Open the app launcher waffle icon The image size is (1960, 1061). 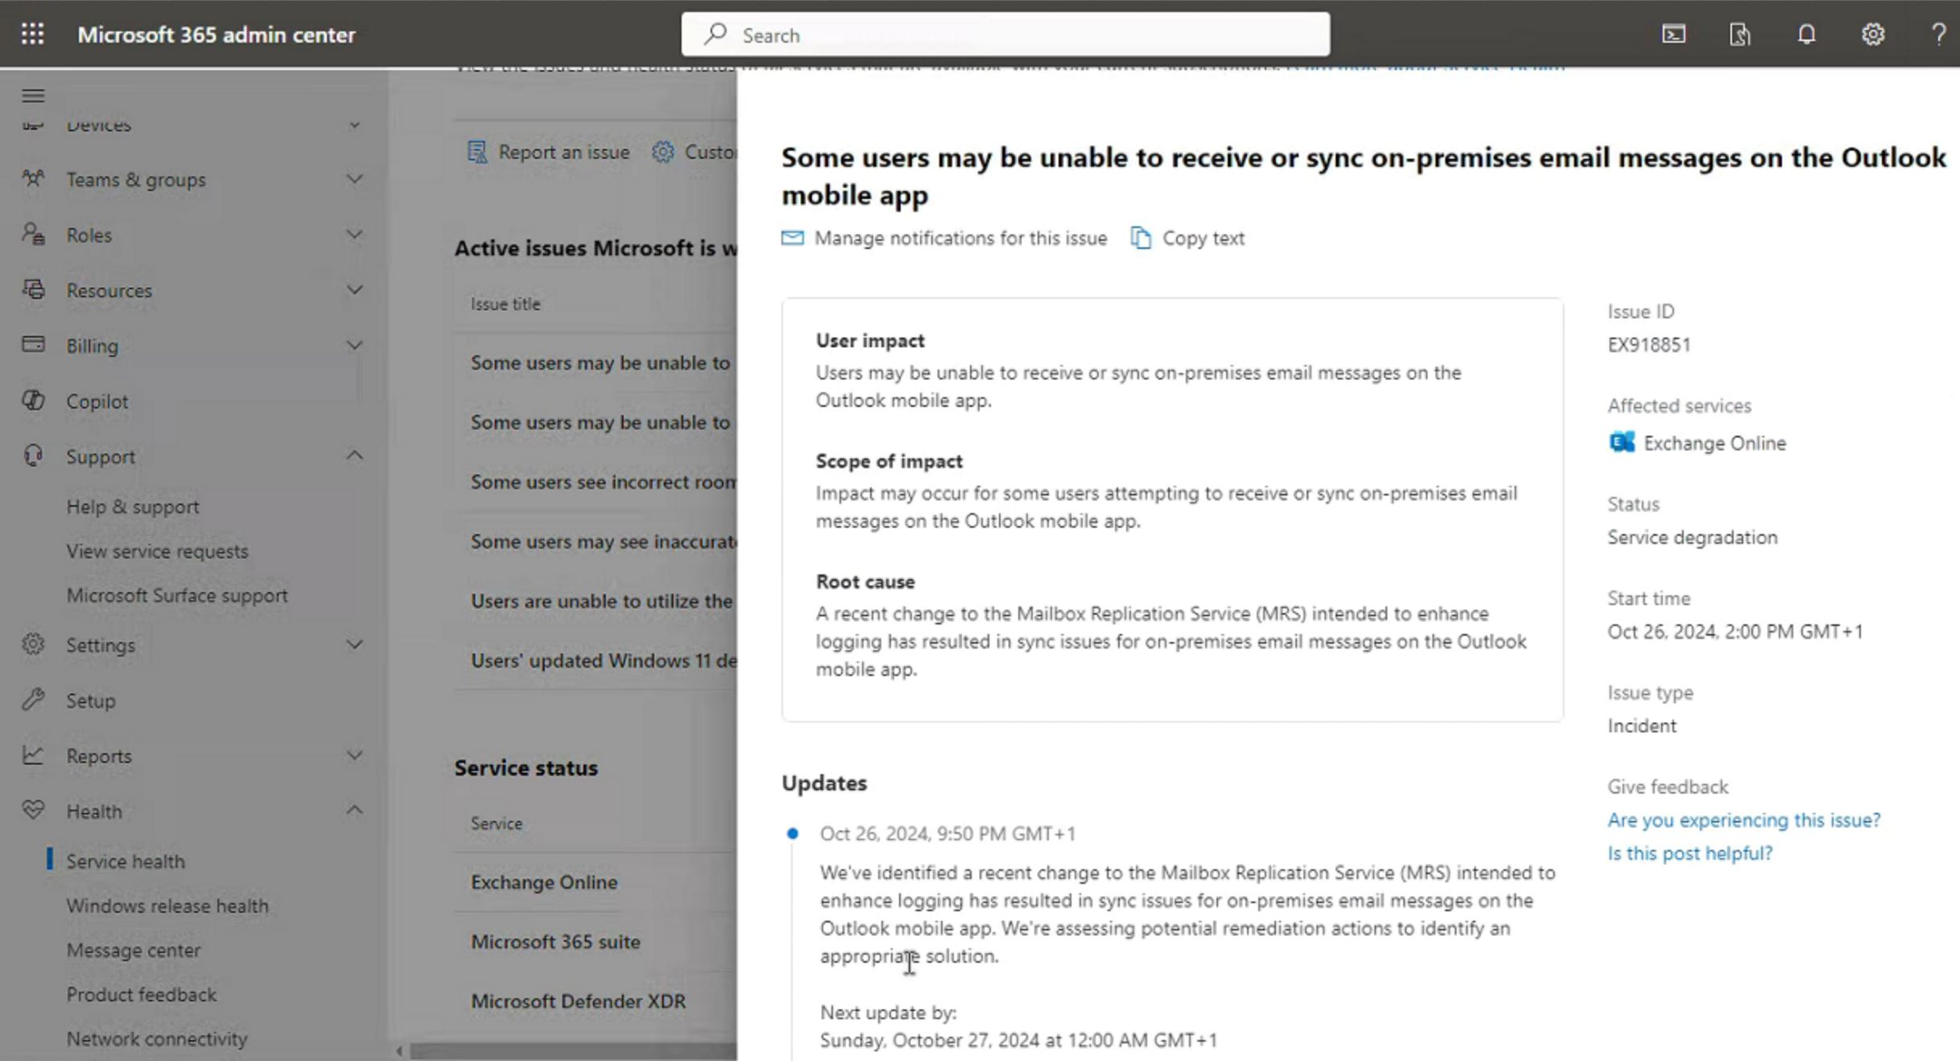[33, 34]
